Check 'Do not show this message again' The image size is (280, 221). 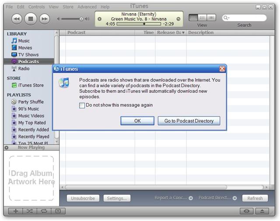point(82,105)
